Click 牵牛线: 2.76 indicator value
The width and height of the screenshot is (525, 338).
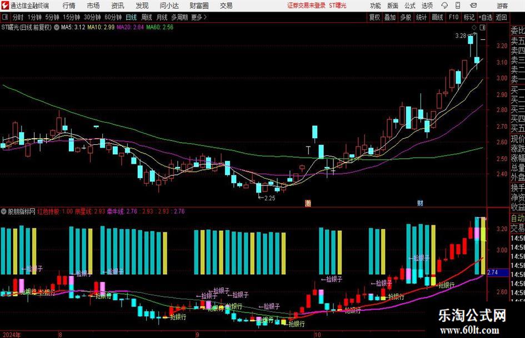(x=122, y=211)
